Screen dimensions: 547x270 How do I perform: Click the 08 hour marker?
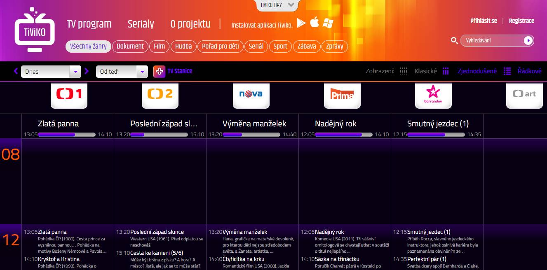coord(11,154)
